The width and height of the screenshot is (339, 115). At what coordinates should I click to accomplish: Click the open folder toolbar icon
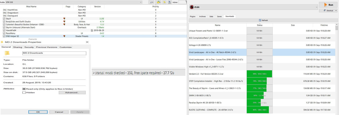click(158, 2)
